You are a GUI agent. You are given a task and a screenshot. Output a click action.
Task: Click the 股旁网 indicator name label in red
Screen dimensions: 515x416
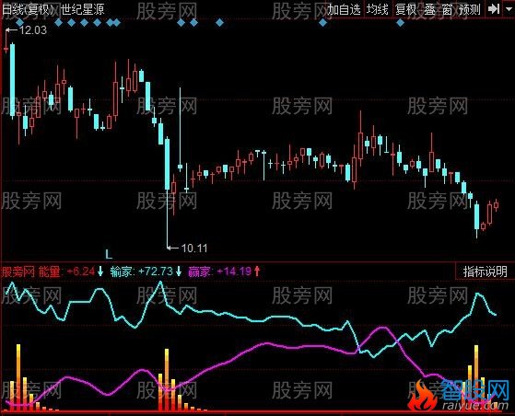click(18, 272)
